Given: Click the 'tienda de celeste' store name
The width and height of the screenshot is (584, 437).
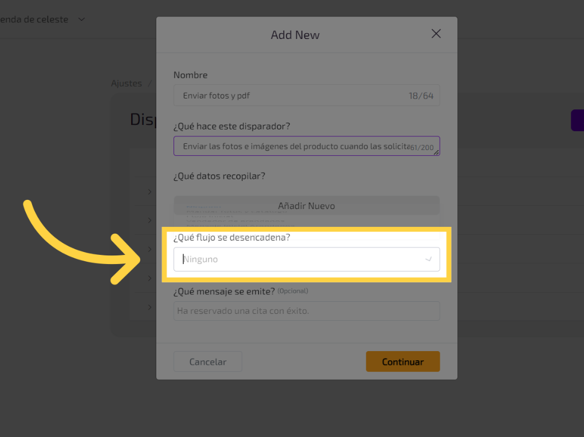Looking at the screenshot, I should 34,19.
